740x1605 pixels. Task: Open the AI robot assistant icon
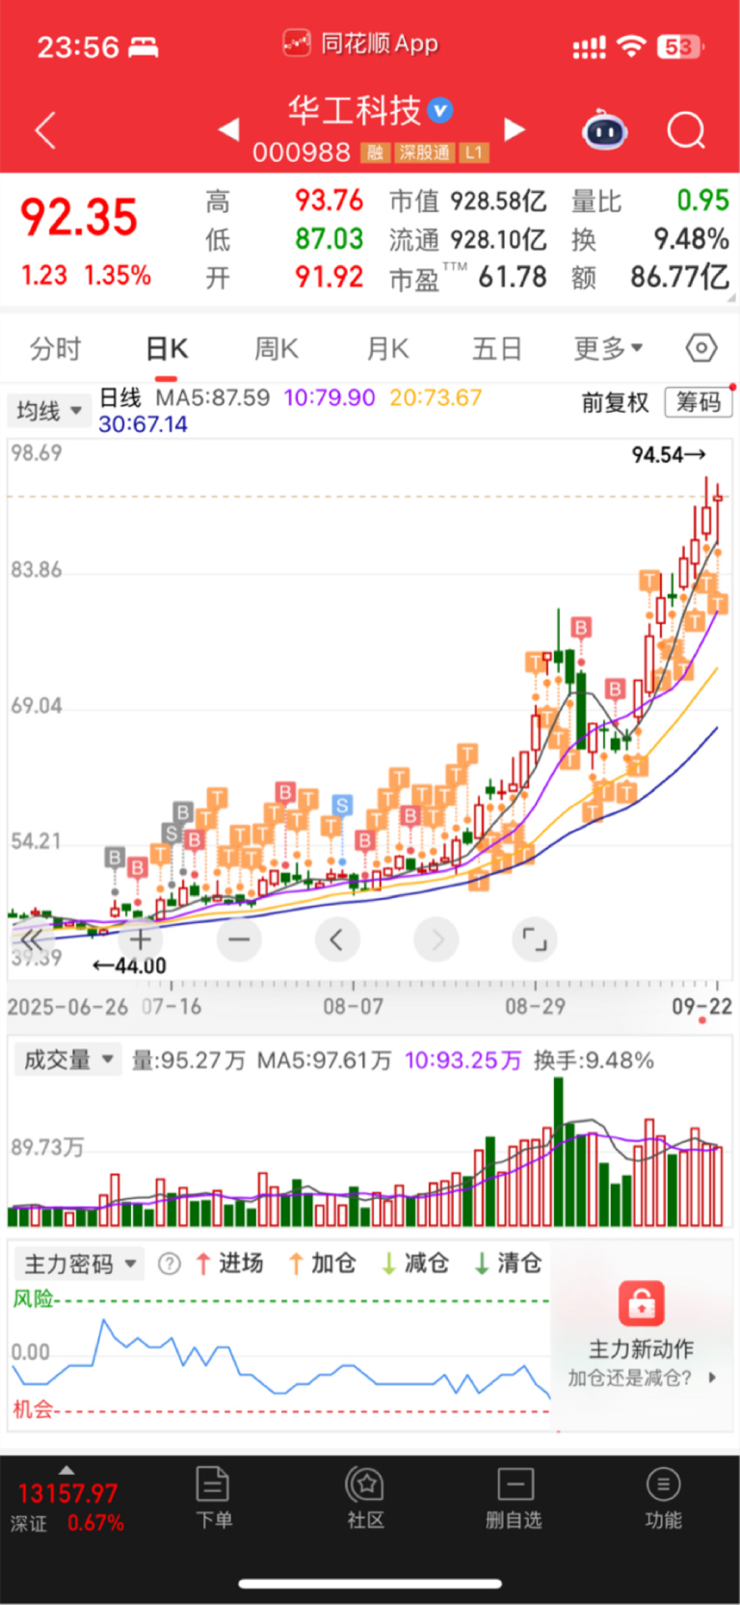(605, 129)
